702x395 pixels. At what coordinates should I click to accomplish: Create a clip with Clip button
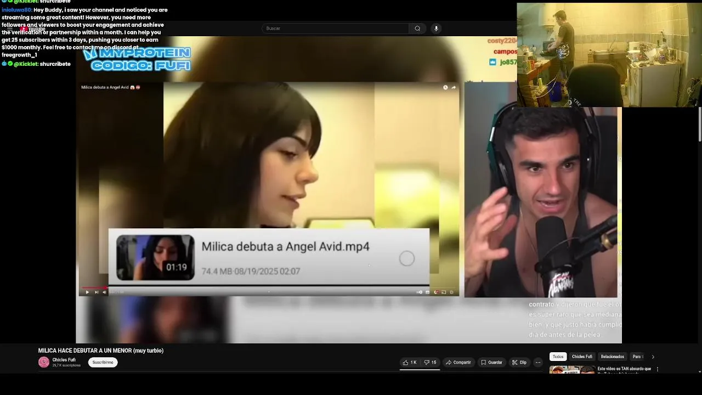coord(519,362)
